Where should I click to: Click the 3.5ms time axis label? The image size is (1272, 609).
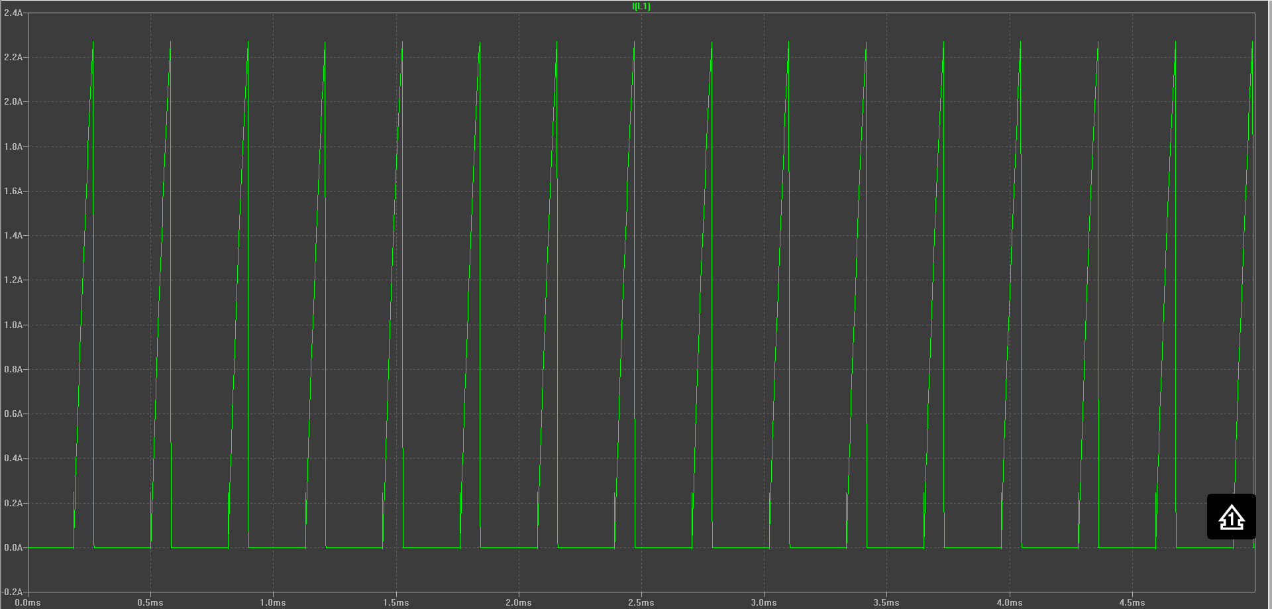[x=886, y=602]
